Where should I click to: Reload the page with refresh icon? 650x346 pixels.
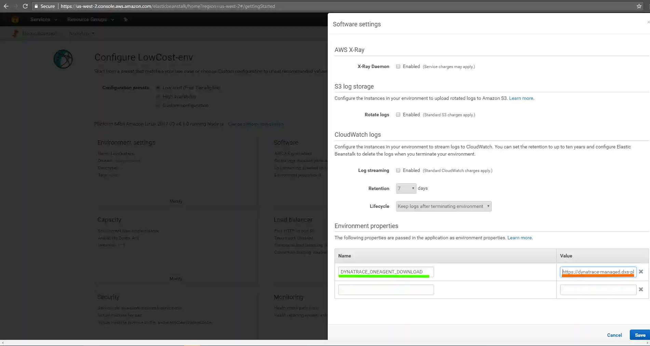[25, 6]
